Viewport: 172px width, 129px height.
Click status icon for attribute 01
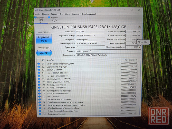39,64
